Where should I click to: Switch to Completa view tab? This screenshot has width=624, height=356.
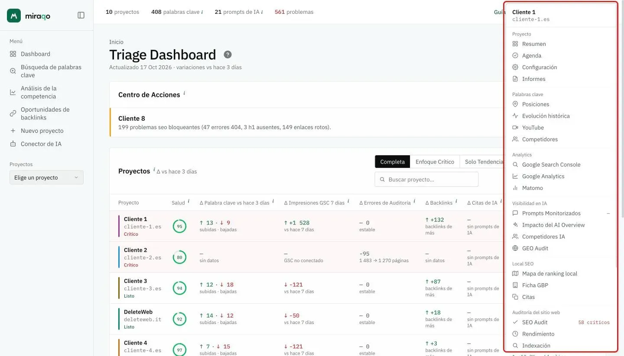(392, 162)
